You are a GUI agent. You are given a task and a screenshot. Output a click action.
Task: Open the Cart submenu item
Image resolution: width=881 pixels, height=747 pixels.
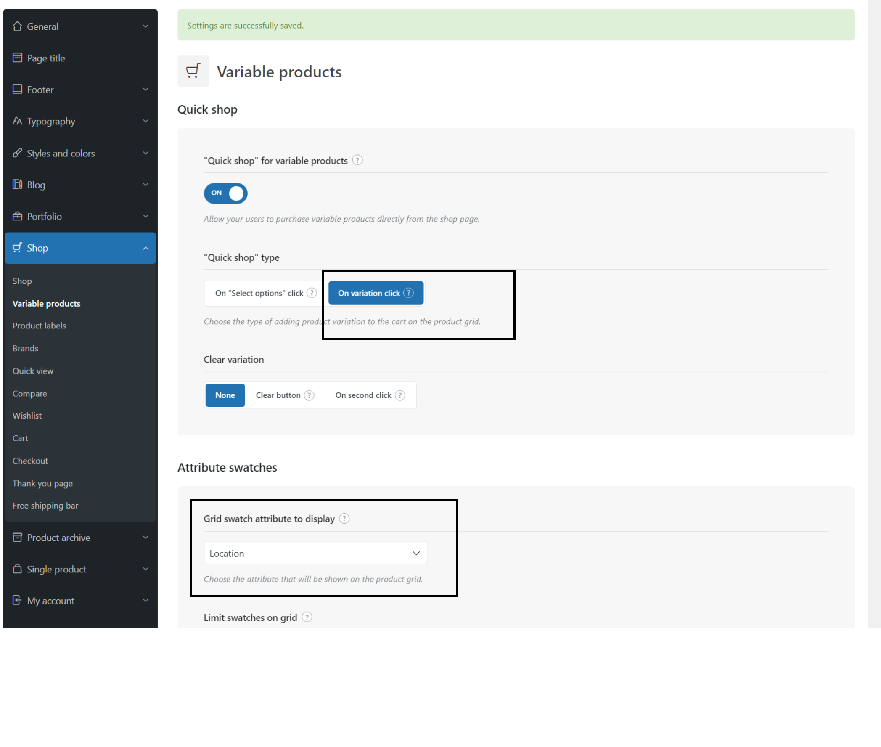click(20, 438)
